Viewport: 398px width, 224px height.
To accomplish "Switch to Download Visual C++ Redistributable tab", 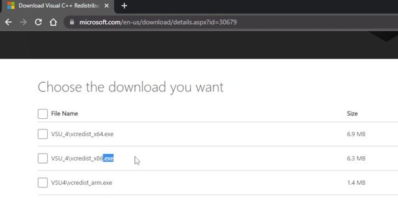I will click(58, 6).
